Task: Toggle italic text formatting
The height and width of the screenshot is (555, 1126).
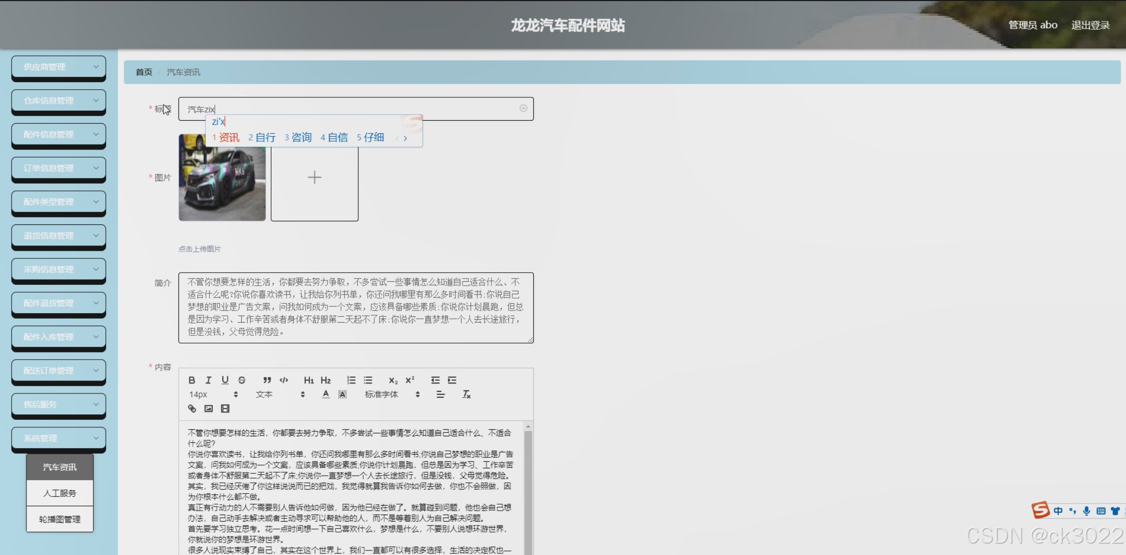Action: tap(208, 380)
